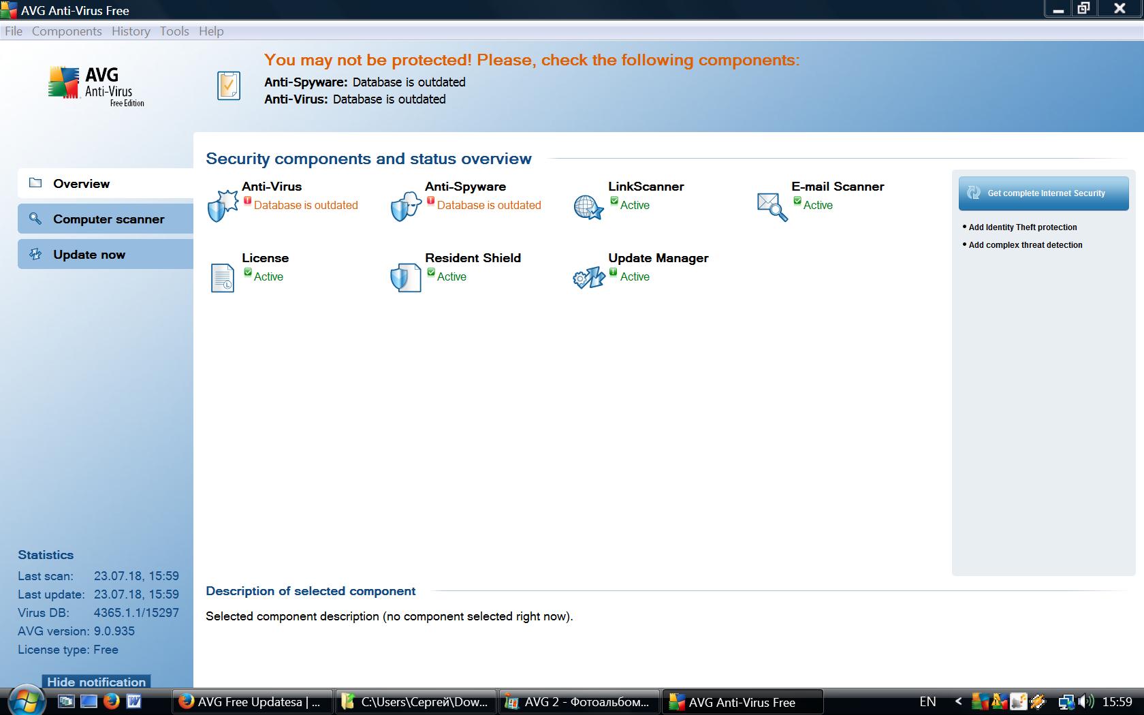Launch Firefox from the taskbar quick launch

pos(112,701)
